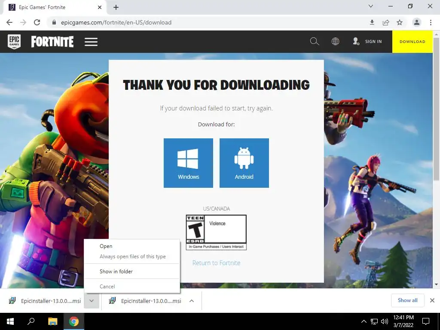440x330 pixels.
Task: Download Fortnite for Android
Action: coord(244,163)
